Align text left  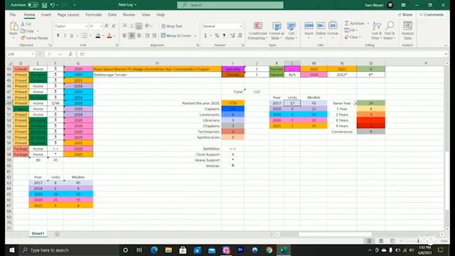[125, 36]
